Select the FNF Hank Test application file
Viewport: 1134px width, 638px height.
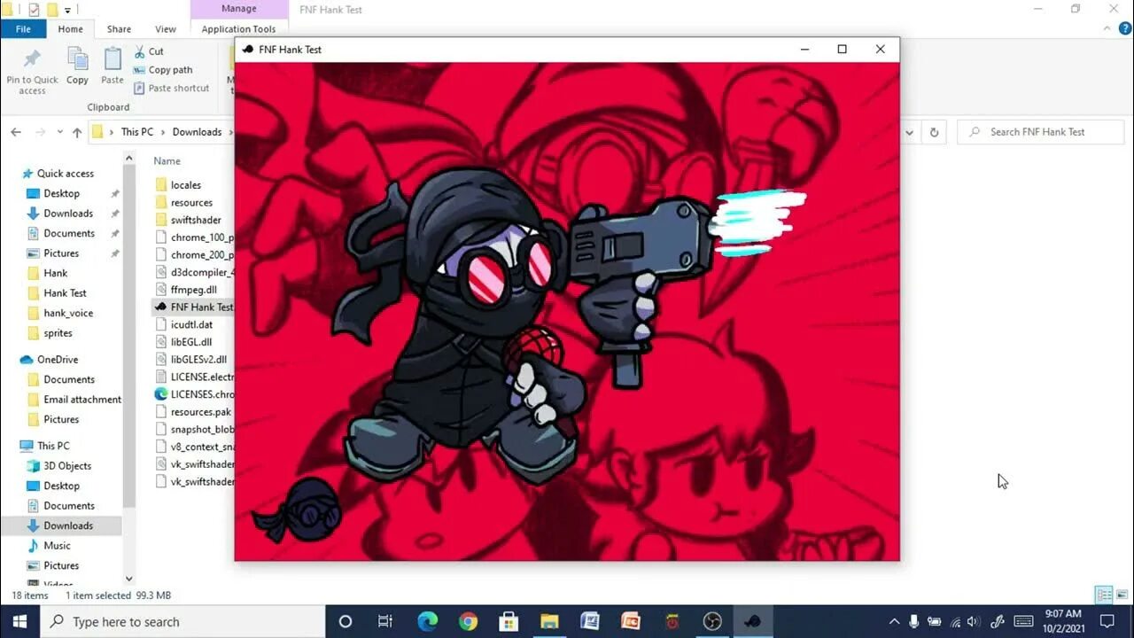194,307
